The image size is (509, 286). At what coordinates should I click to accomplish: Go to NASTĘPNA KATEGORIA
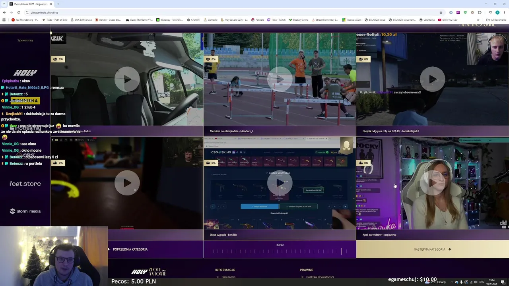[432, 249]
